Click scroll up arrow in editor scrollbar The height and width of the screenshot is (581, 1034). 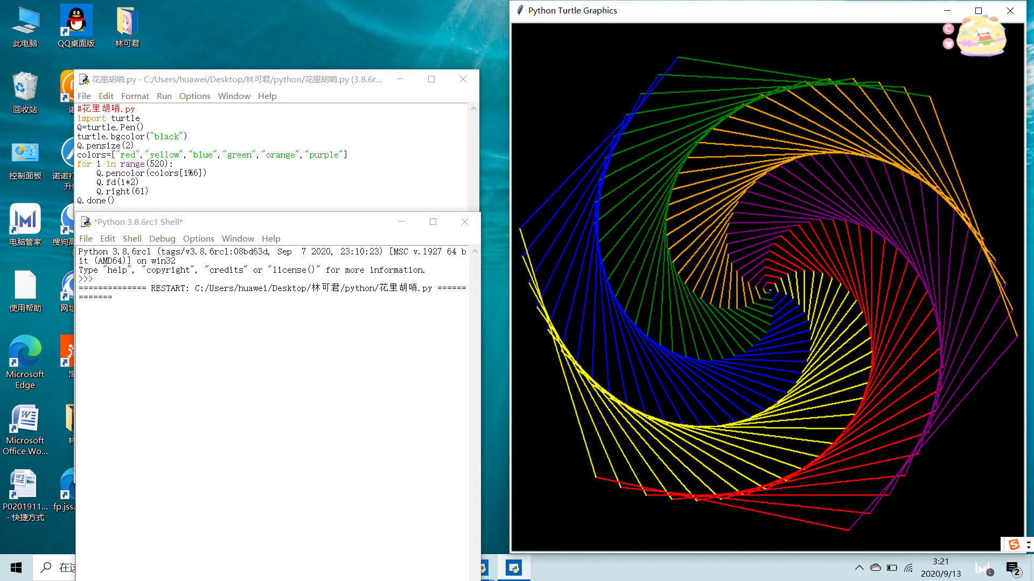pyautogui.click(x=473, y=109)
